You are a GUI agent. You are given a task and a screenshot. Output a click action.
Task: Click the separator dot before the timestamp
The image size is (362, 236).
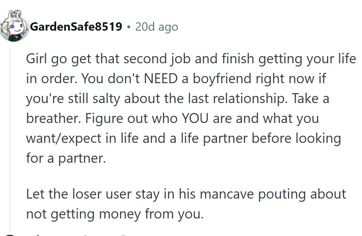click(x=128, y=27)
